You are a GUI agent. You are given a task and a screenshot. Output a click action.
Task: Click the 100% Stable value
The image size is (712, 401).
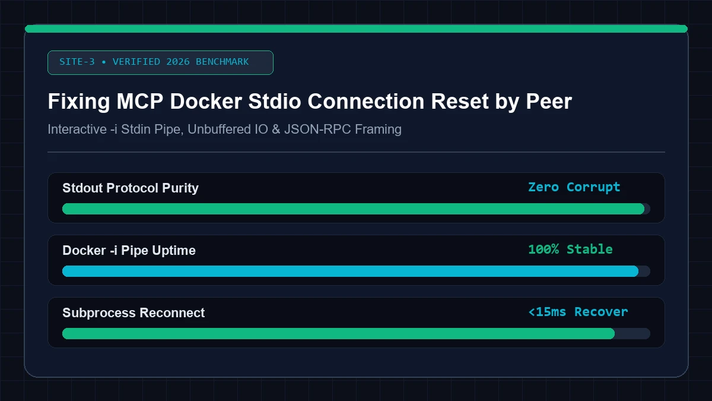point(570,250)
